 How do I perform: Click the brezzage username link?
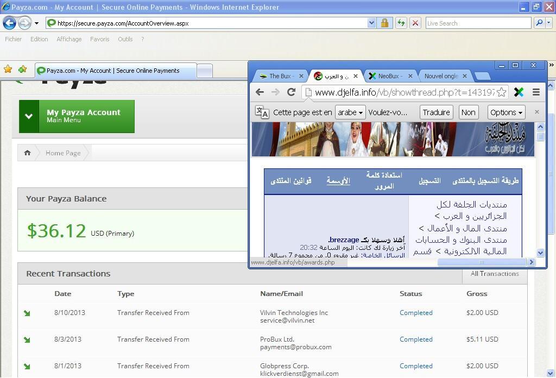pos(344,240)
